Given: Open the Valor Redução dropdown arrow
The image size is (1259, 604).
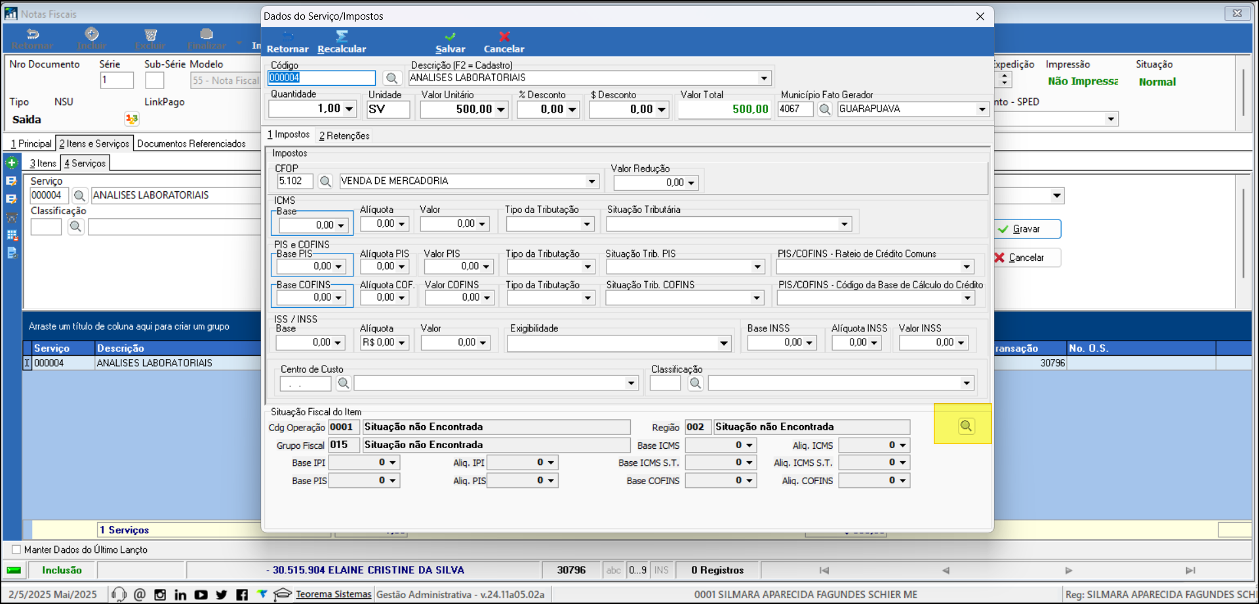Looking at the screenshot, I should point(691,183).
